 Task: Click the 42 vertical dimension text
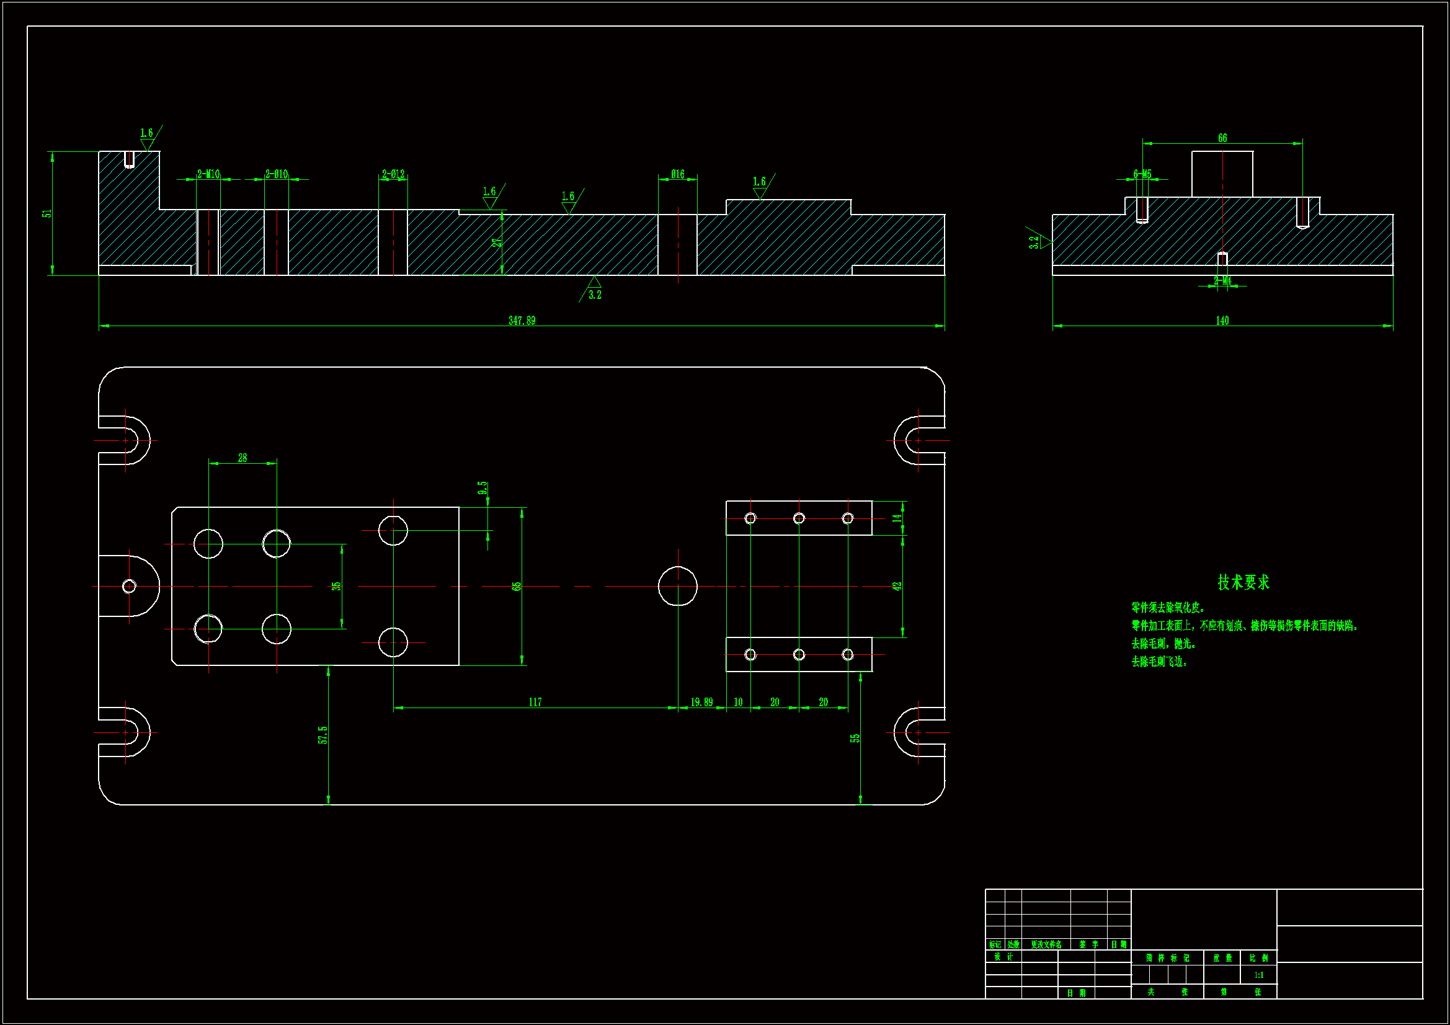pyautogui.click(x=897, y=586)
